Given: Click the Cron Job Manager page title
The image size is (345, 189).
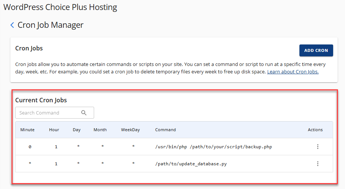Looking at the screenshot, I should (50, 25).
